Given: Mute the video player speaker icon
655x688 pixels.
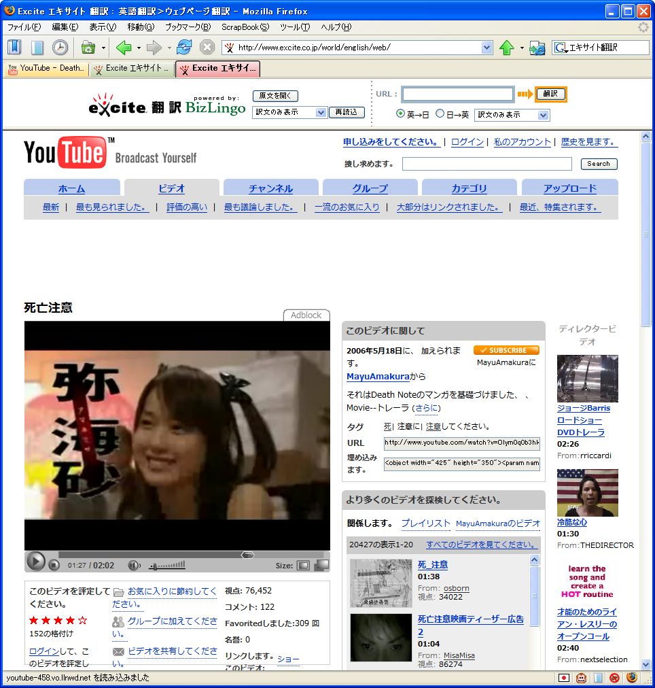Looking at the screenshot, I should click(134, 565).
